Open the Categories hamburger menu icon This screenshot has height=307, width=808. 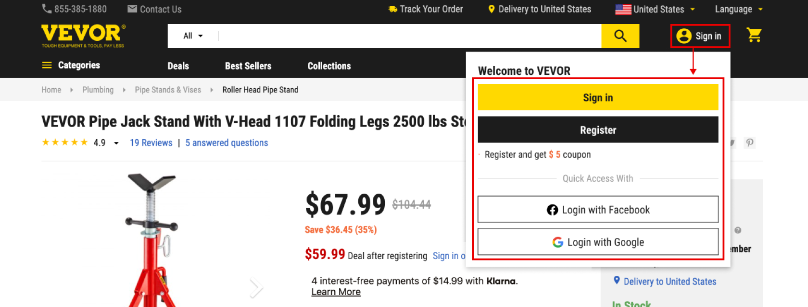[47, 65]
